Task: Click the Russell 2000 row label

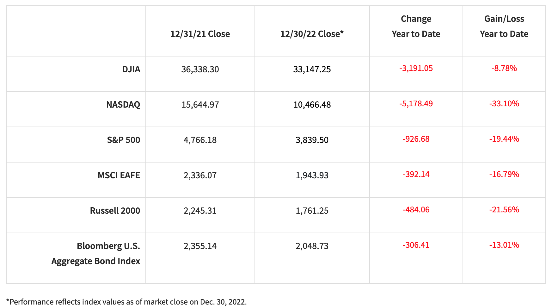Action: [x=115, y=210]
